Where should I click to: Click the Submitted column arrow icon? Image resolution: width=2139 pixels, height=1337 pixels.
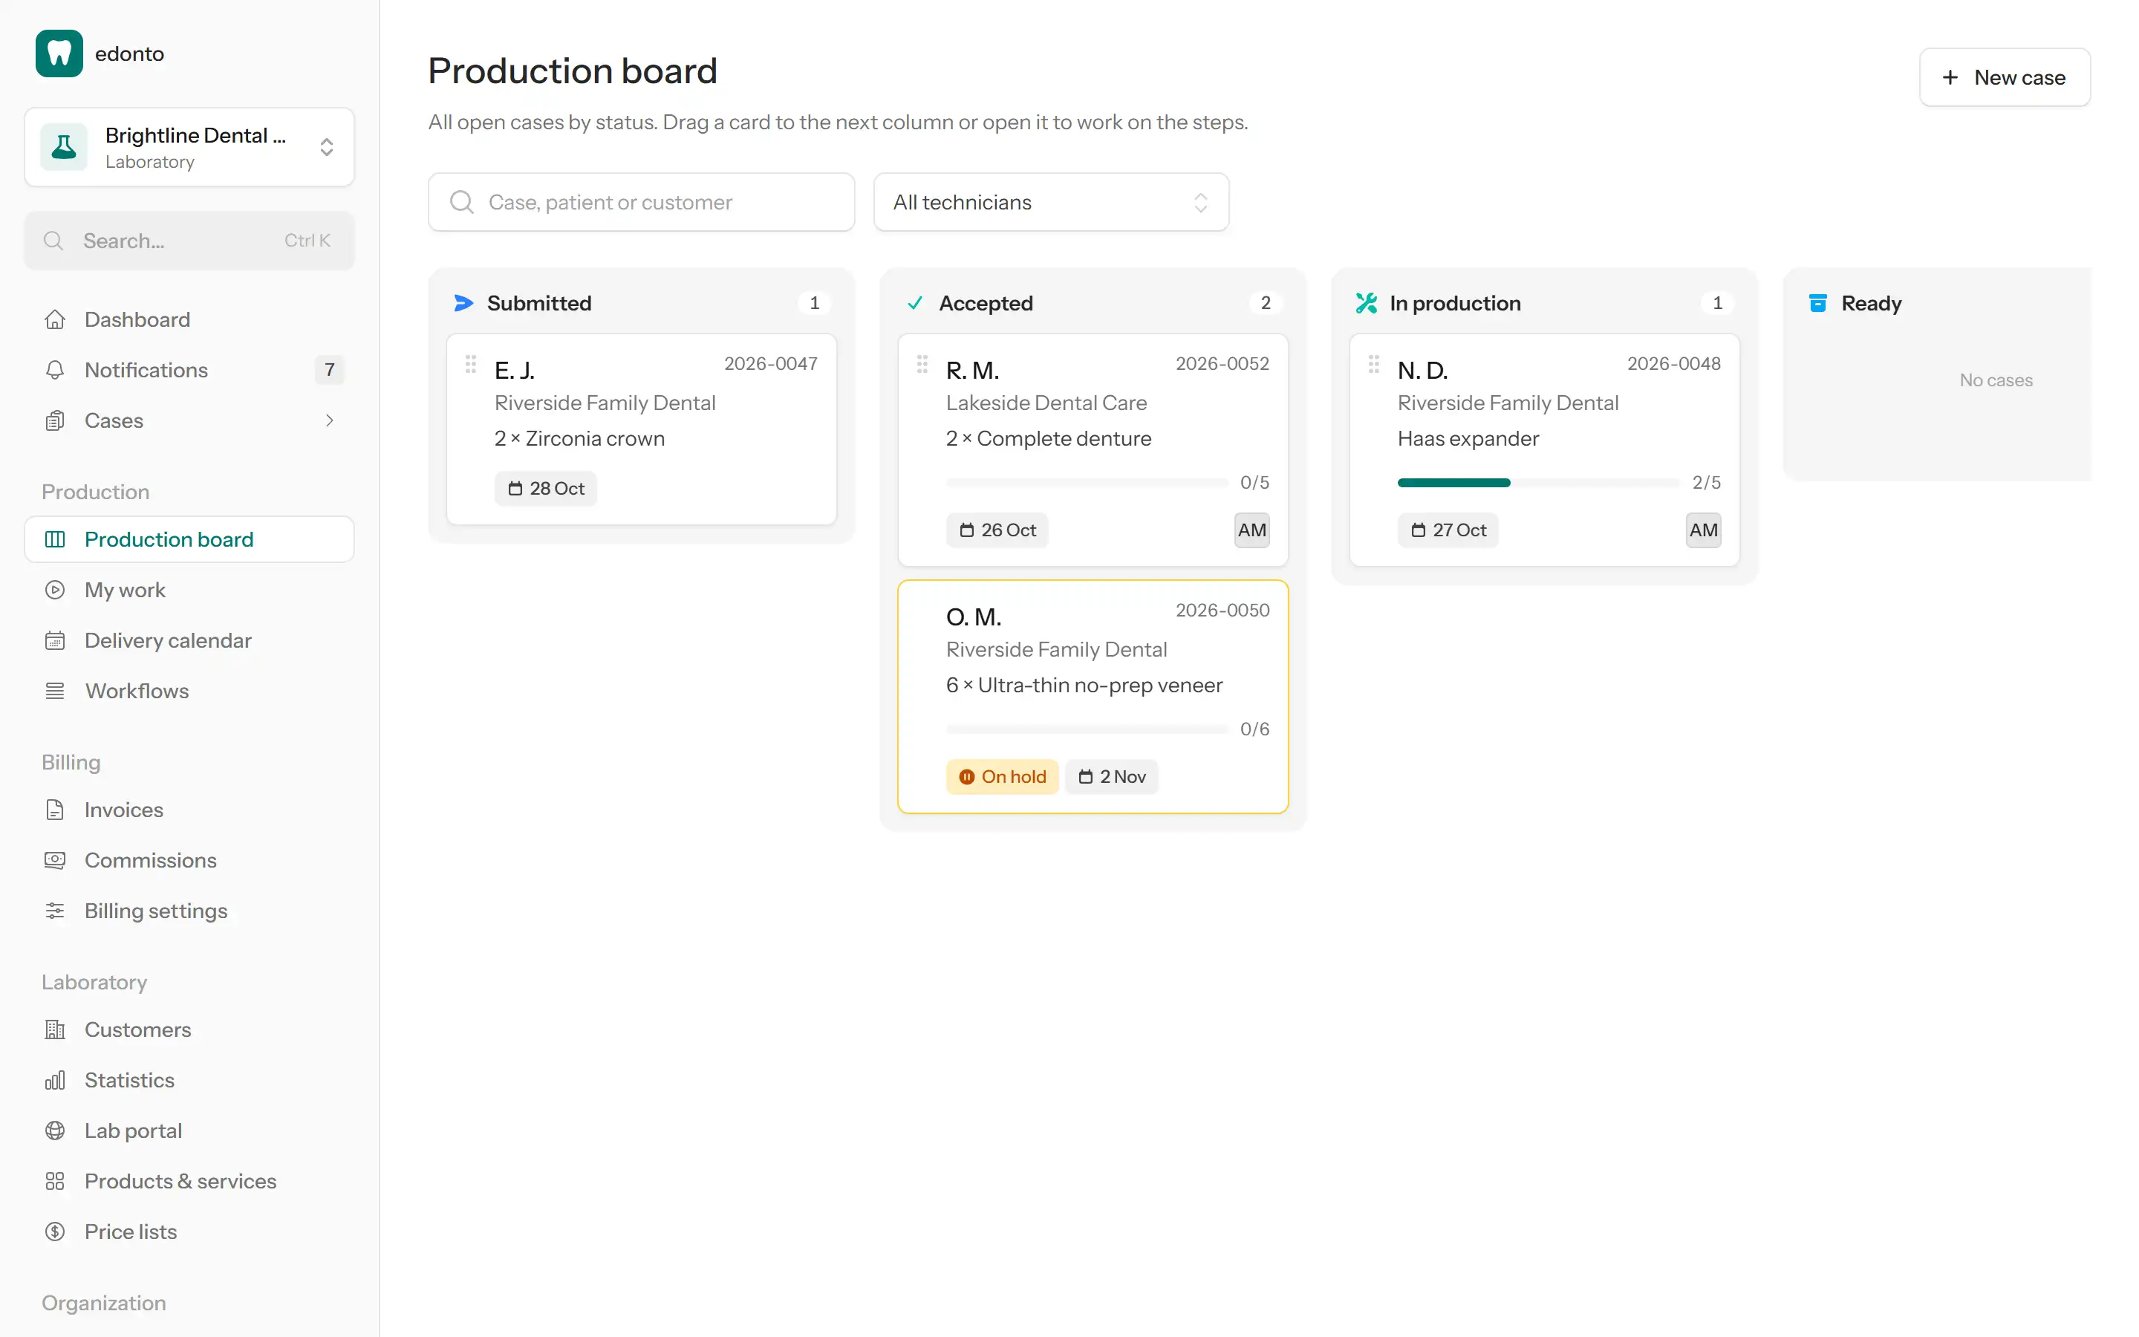463,303
